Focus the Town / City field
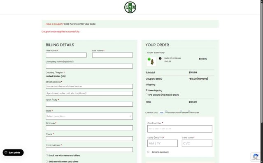Screen dimensions: 263x163 (89, 104)
